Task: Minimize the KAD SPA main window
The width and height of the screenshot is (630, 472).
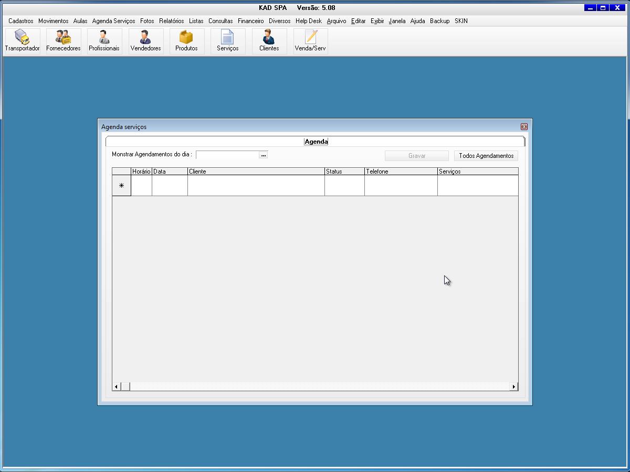Action: pos(590,8)
